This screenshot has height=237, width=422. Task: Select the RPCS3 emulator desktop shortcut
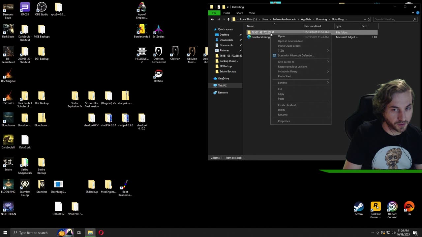click(25, 7)
